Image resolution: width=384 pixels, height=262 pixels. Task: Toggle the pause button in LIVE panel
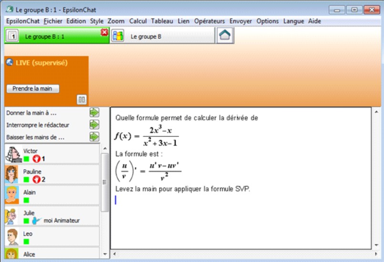coord(82,100)
